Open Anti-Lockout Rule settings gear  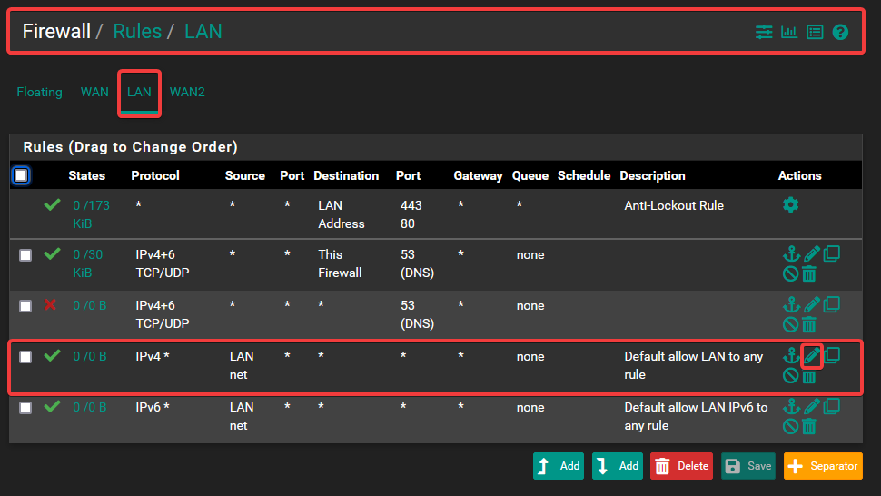click(x=790, y=205)
